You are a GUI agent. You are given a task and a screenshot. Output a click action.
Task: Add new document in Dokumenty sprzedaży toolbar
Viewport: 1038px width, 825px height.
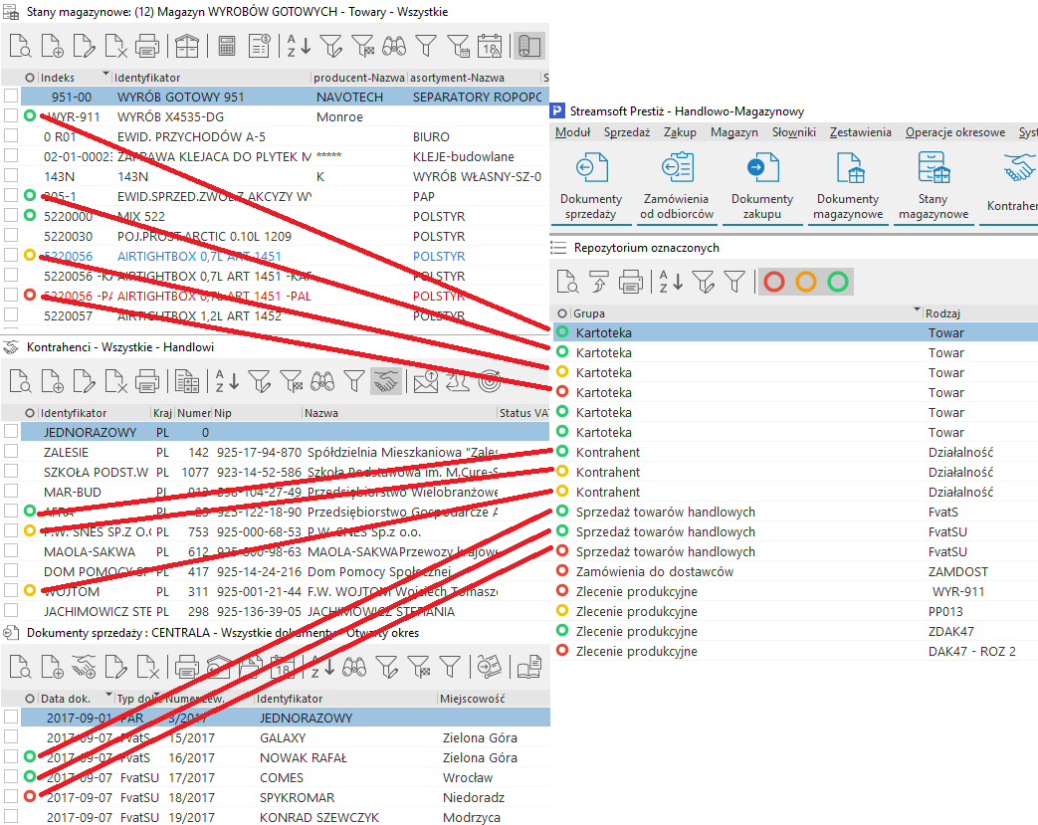[x=53, y=667]
